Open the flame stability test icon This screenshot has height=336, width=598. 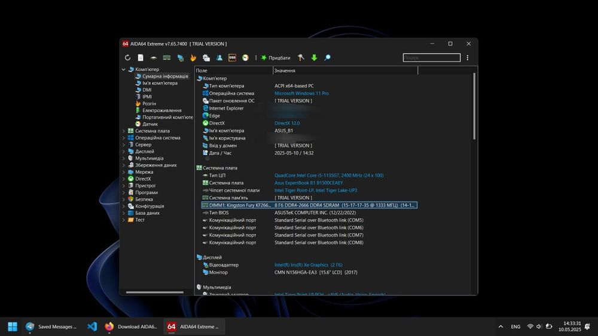(193, 57)
